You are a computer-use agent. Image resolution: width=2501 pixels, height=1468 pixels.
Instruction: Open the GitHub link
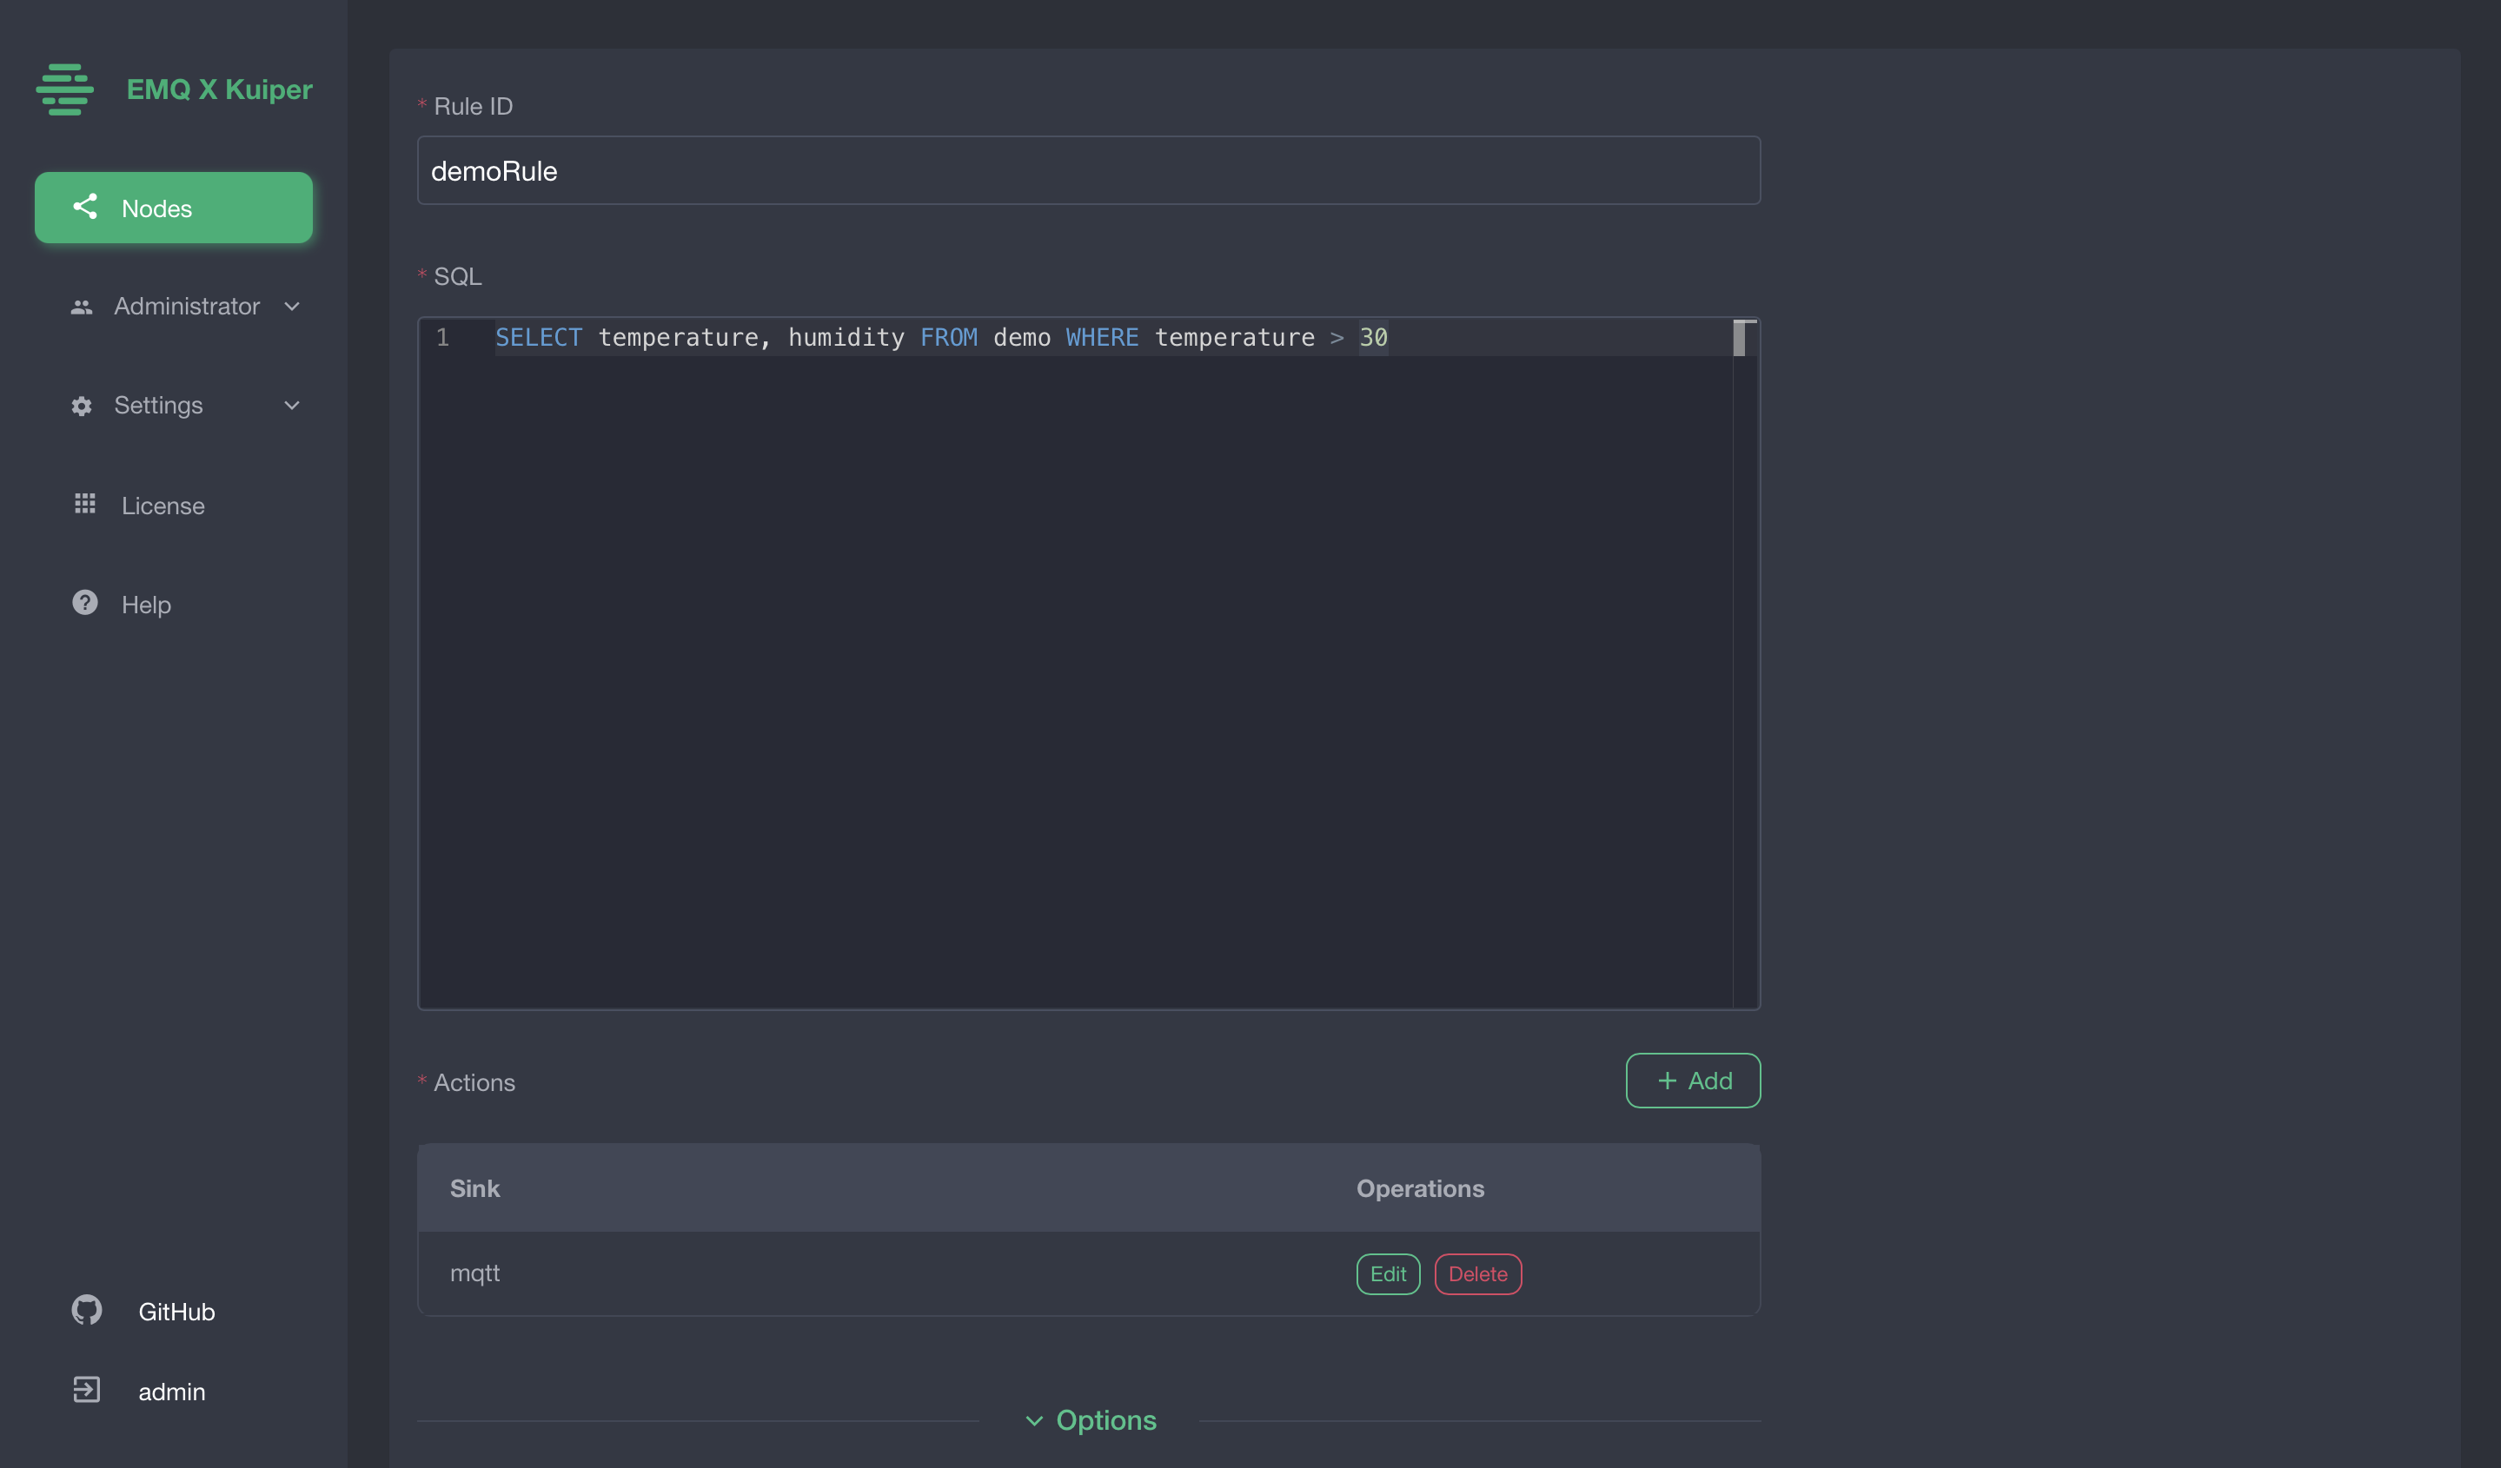pos(176,1312)
